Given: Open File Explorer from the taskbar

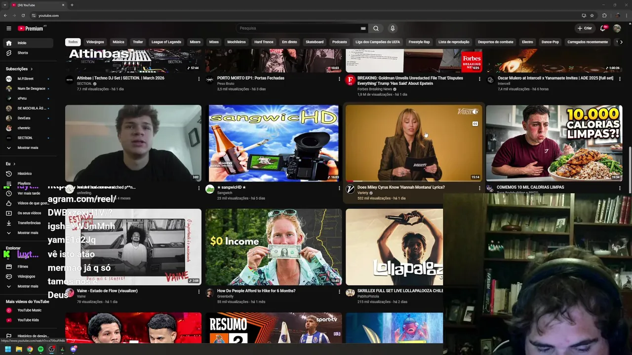Looking at the screenshot, I should click(19, 349).
